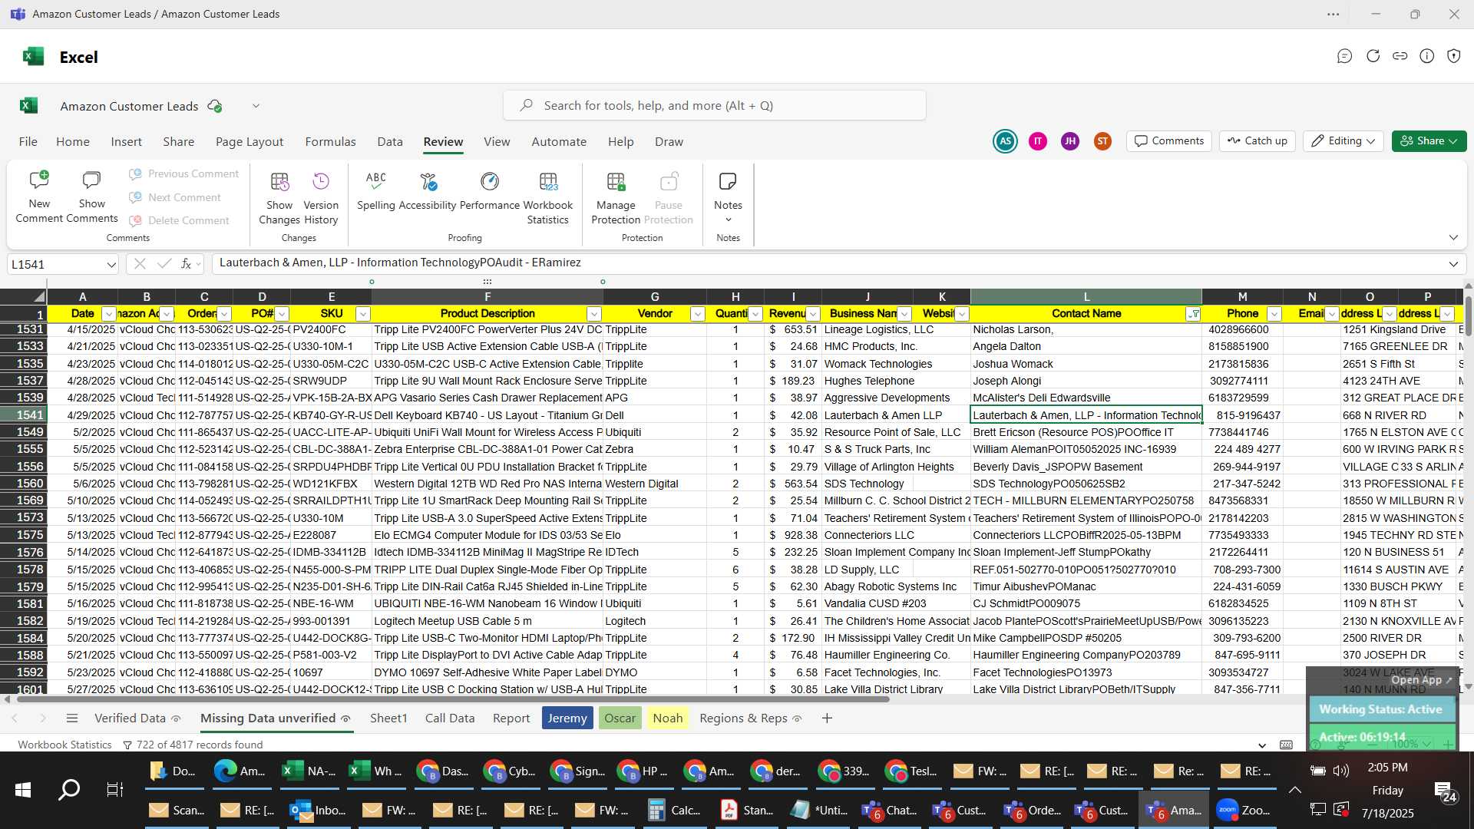The image size is (1474, 829).
Task: Open the Windows Search icon
Action: click(69, 789)
